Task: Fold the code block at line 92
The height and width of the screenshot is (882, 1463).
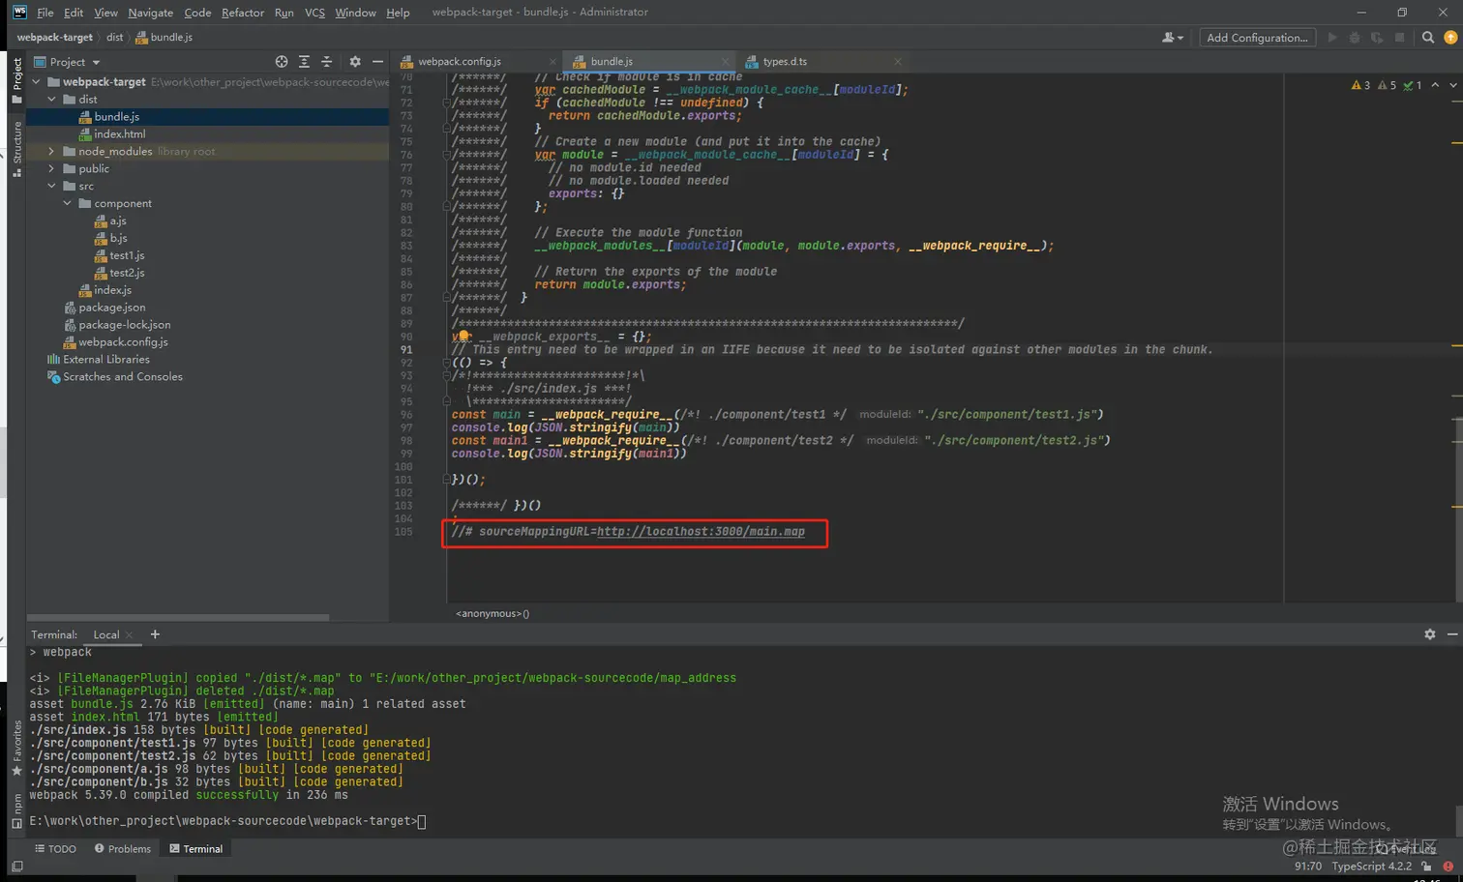Action: pyautogui.click(x=446, y=363)
